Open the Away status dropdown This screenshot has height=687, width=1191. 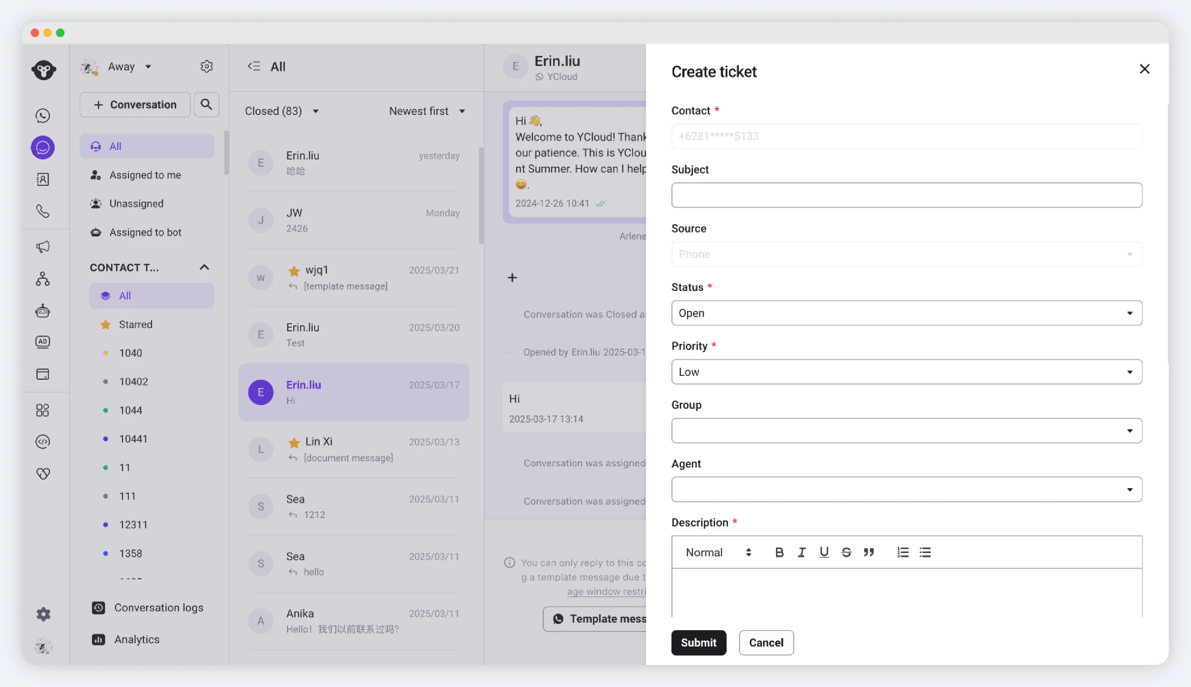[x=129, y=66]
